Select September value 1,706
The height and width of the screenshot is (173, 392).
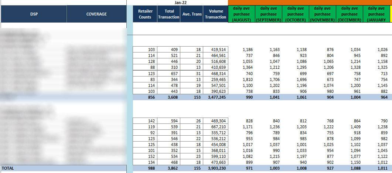(275, 79)
